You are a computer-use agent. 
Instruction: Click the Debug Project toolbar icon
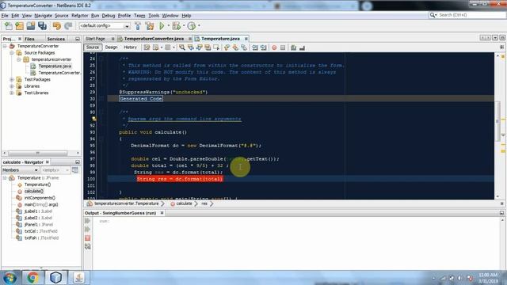177,26
